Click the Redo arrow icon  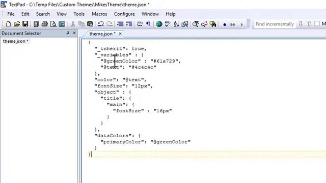tap(110, 24)
